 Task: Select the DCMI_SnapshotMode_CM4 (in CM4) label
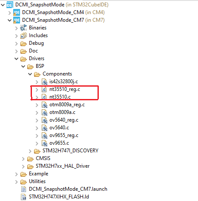point(63,12)
